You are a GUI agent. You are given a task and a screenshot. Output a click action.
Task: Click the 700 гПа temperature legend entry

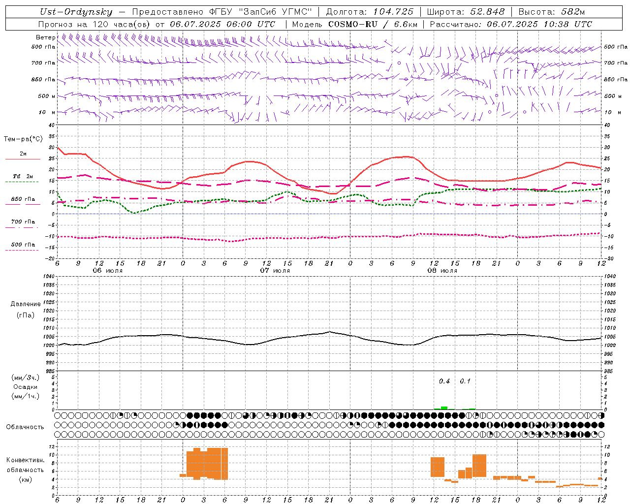tap(23, 224)
